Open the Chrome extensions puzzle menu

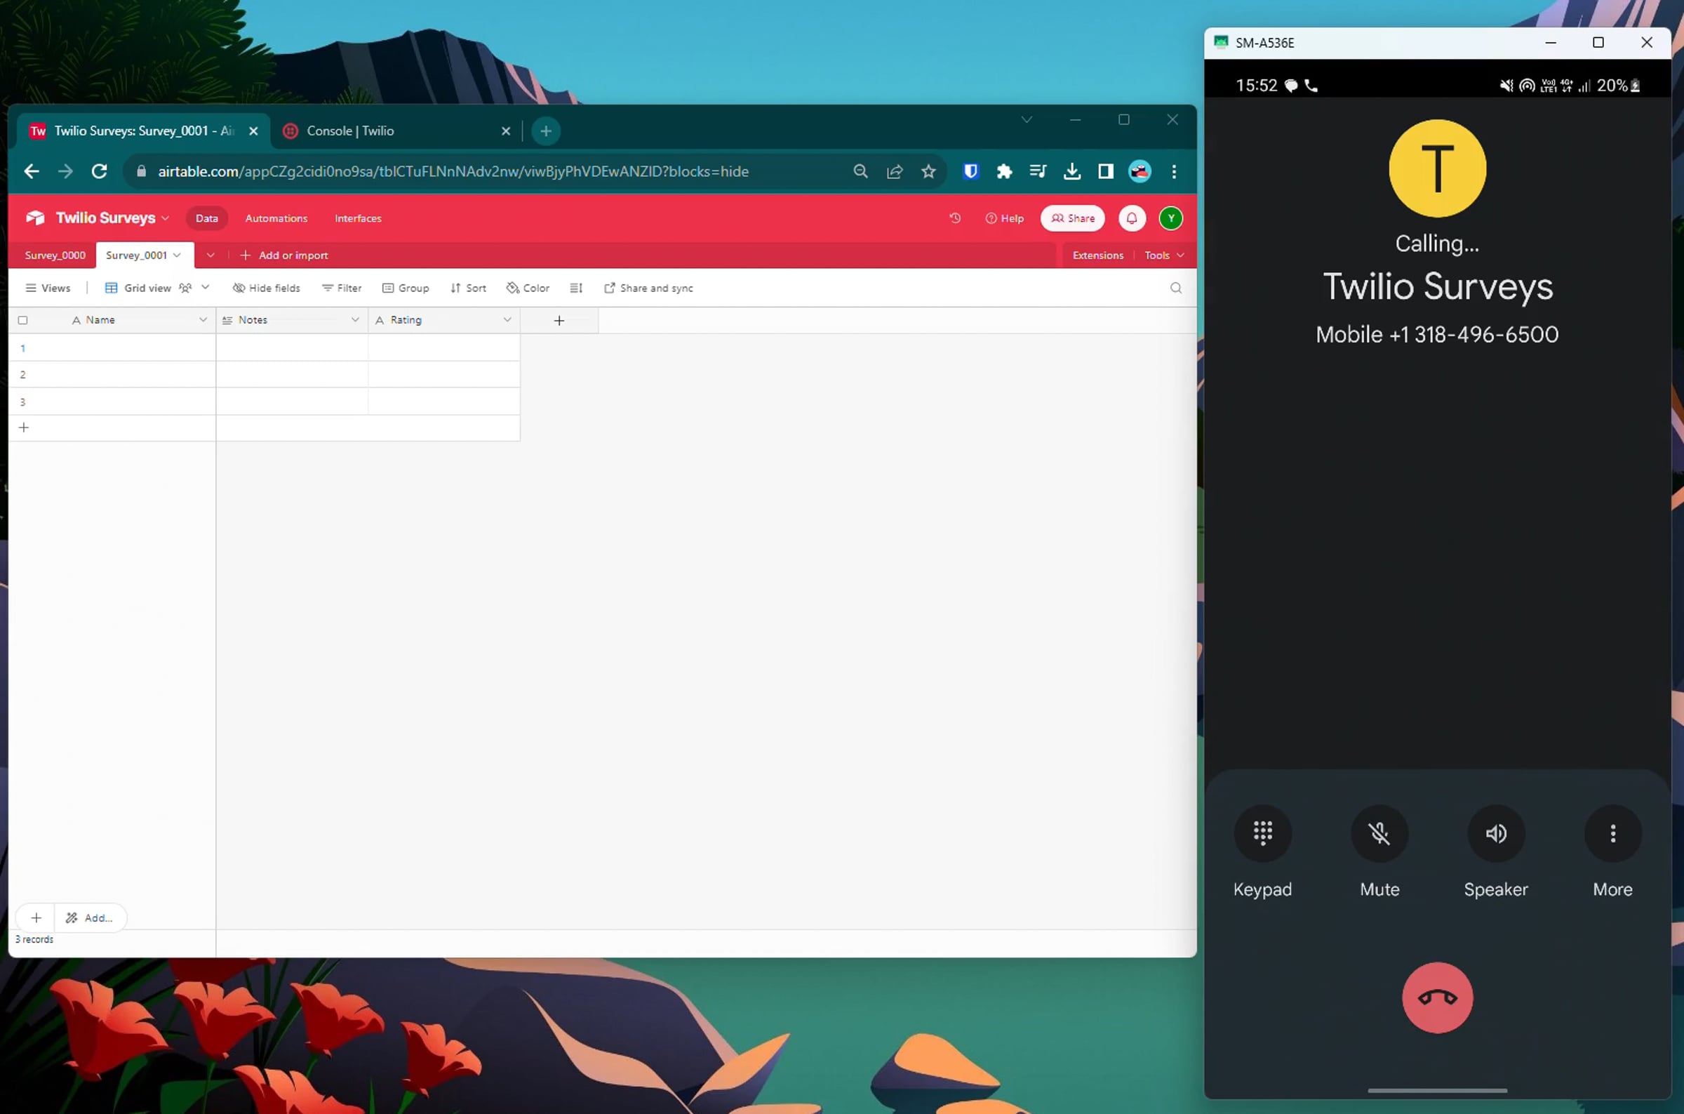point(1004,171)
